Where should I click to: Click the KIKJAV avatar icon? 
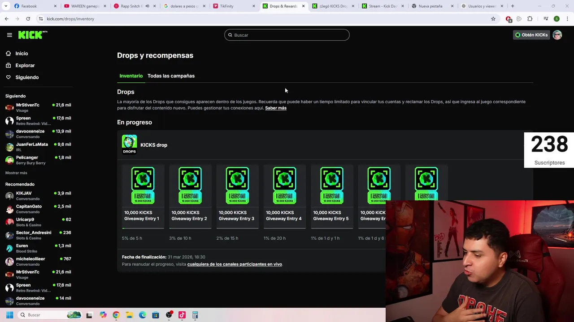[9, 196]
